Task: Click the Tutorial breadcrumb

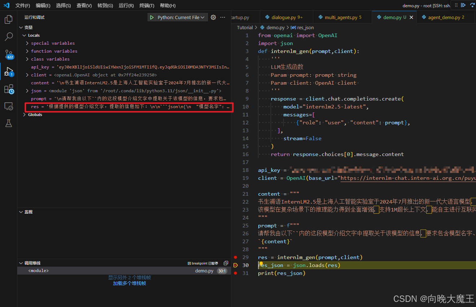Action: (245, 27)
